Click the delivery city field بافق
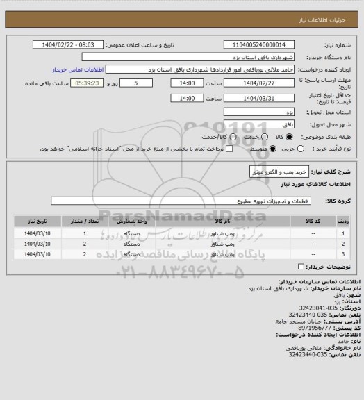Screen dimensions: 364x400 (259, 124)
